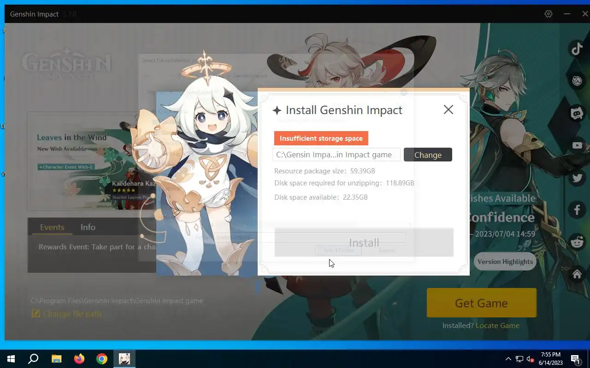The height and width of the screenshot is (368, 590).
Task: Open launcher settings gear icon
Action: pos(549,14)
